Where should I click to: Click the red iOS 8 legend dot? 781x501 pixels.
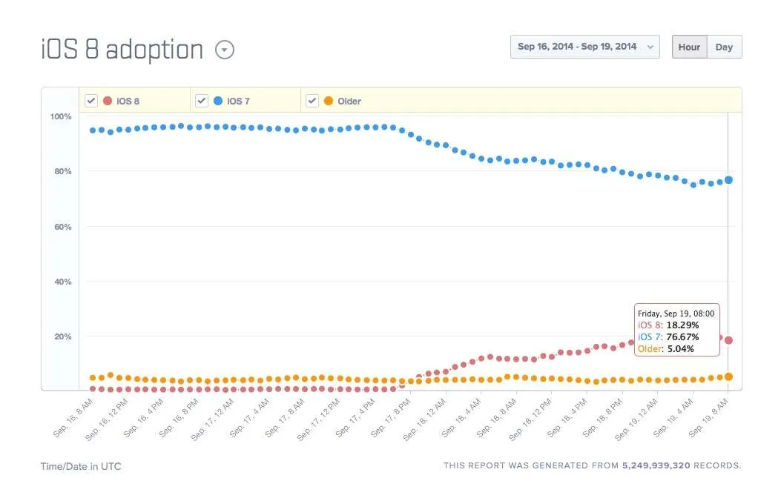[x=107, y=101]
